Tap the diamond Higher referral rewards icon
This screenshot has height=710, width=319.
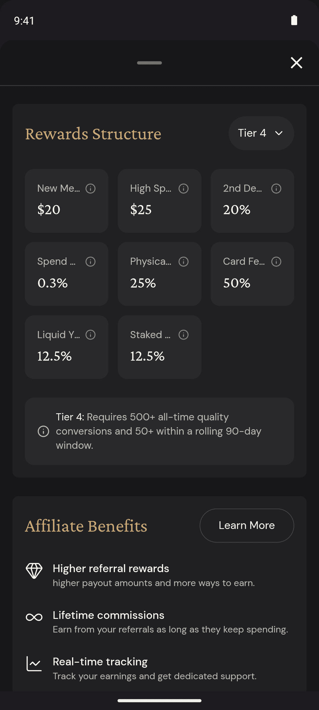pyautogui.click(x=34, y=571)
